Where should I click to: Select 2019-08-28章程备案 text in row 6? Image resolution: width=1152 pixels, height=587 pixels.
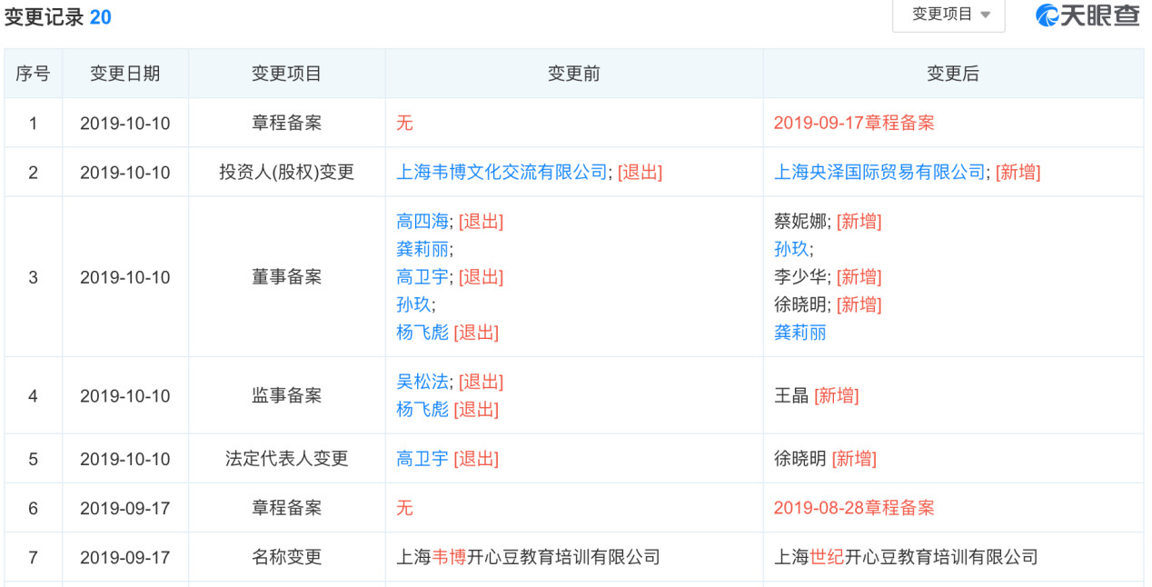854,508
